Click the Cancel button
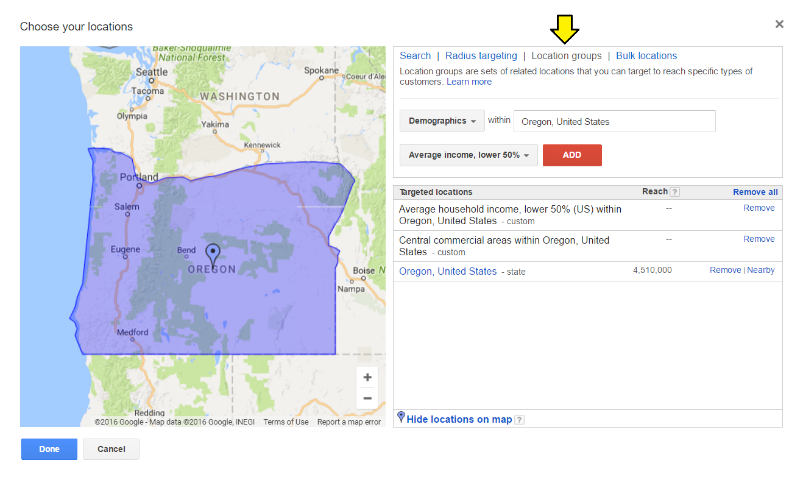This screenshot has height=480, width=803. 111,449
